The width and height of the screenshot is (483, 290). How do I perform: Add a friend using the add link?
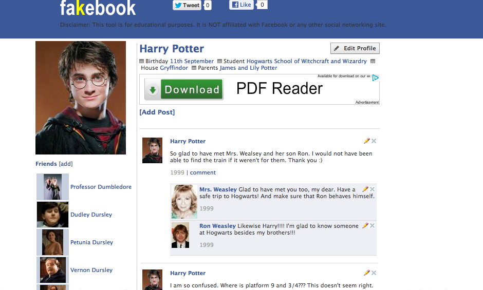click(x=66, y=164)
